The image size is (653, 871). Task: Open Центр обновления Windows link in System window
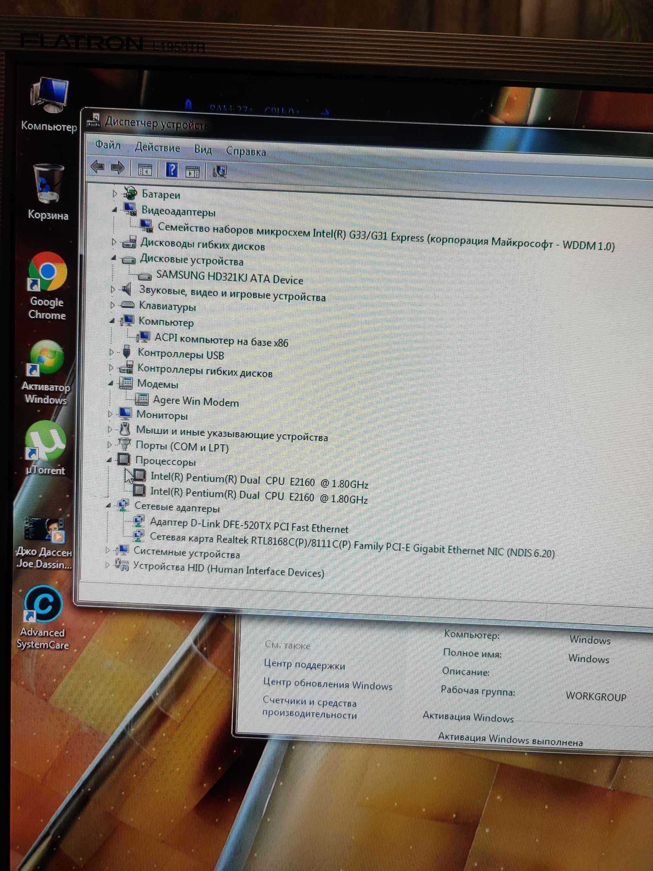(328, 684)
